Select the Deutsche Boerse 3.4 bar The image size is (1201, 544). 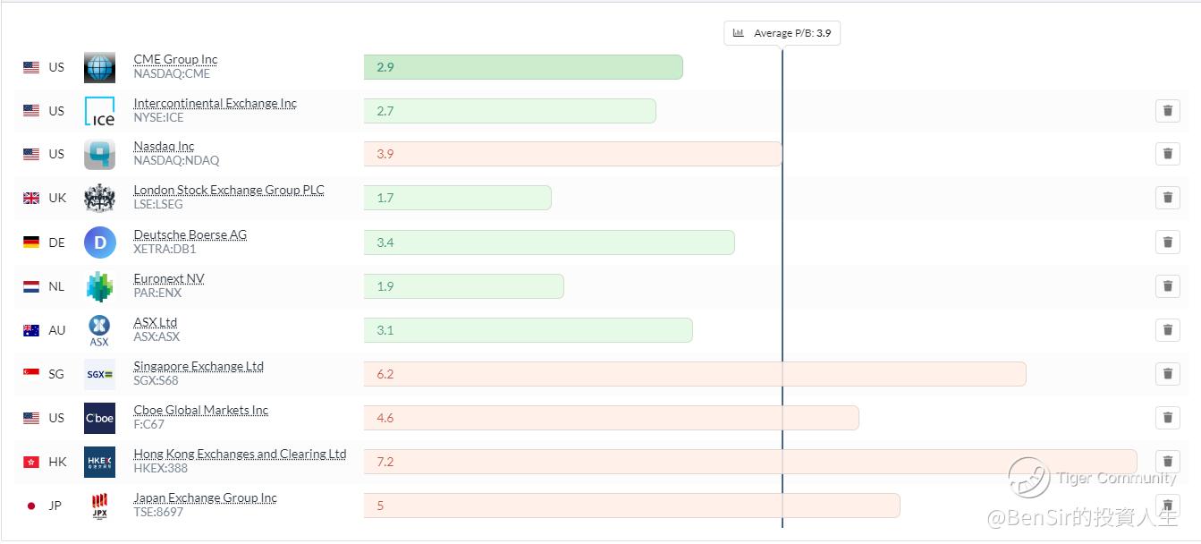pos(549,242)
